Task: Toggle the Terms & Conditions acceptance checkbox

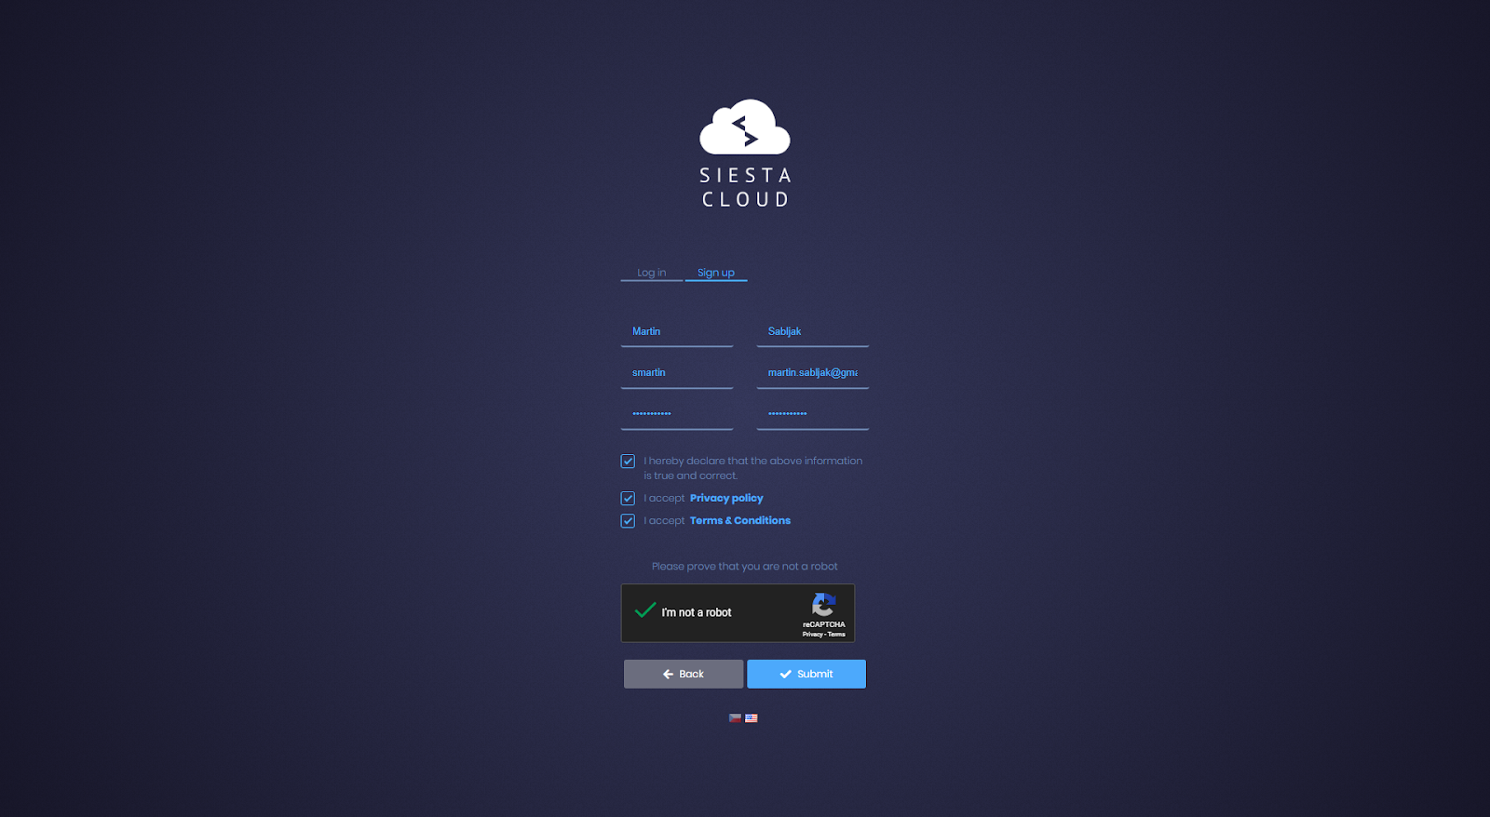Action: pyautogui.click(x=628, y=521)
